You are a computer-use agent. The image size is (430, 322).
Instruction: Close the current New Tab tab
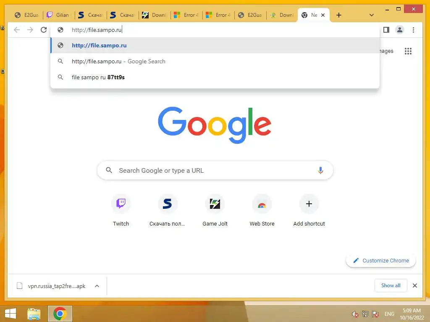pos(323,15)
